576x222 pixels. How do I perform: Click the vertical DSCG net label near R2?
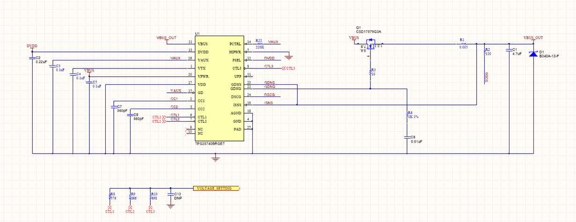pos(487,77)
